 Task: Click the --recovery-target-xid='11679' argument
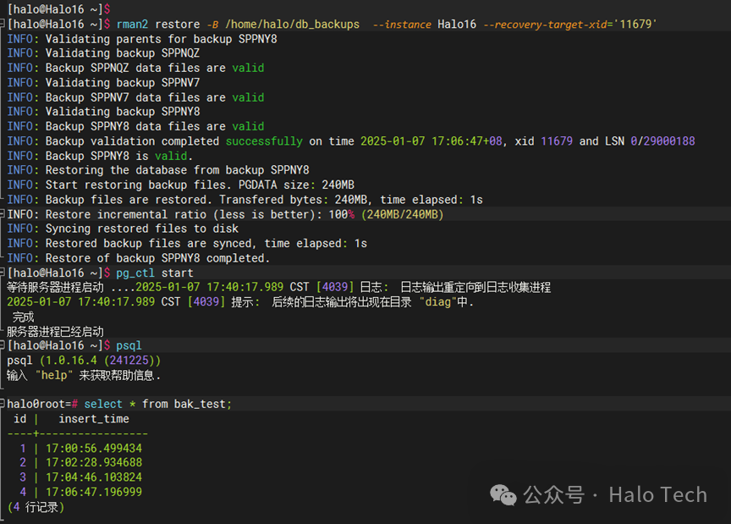coord(570,25)
